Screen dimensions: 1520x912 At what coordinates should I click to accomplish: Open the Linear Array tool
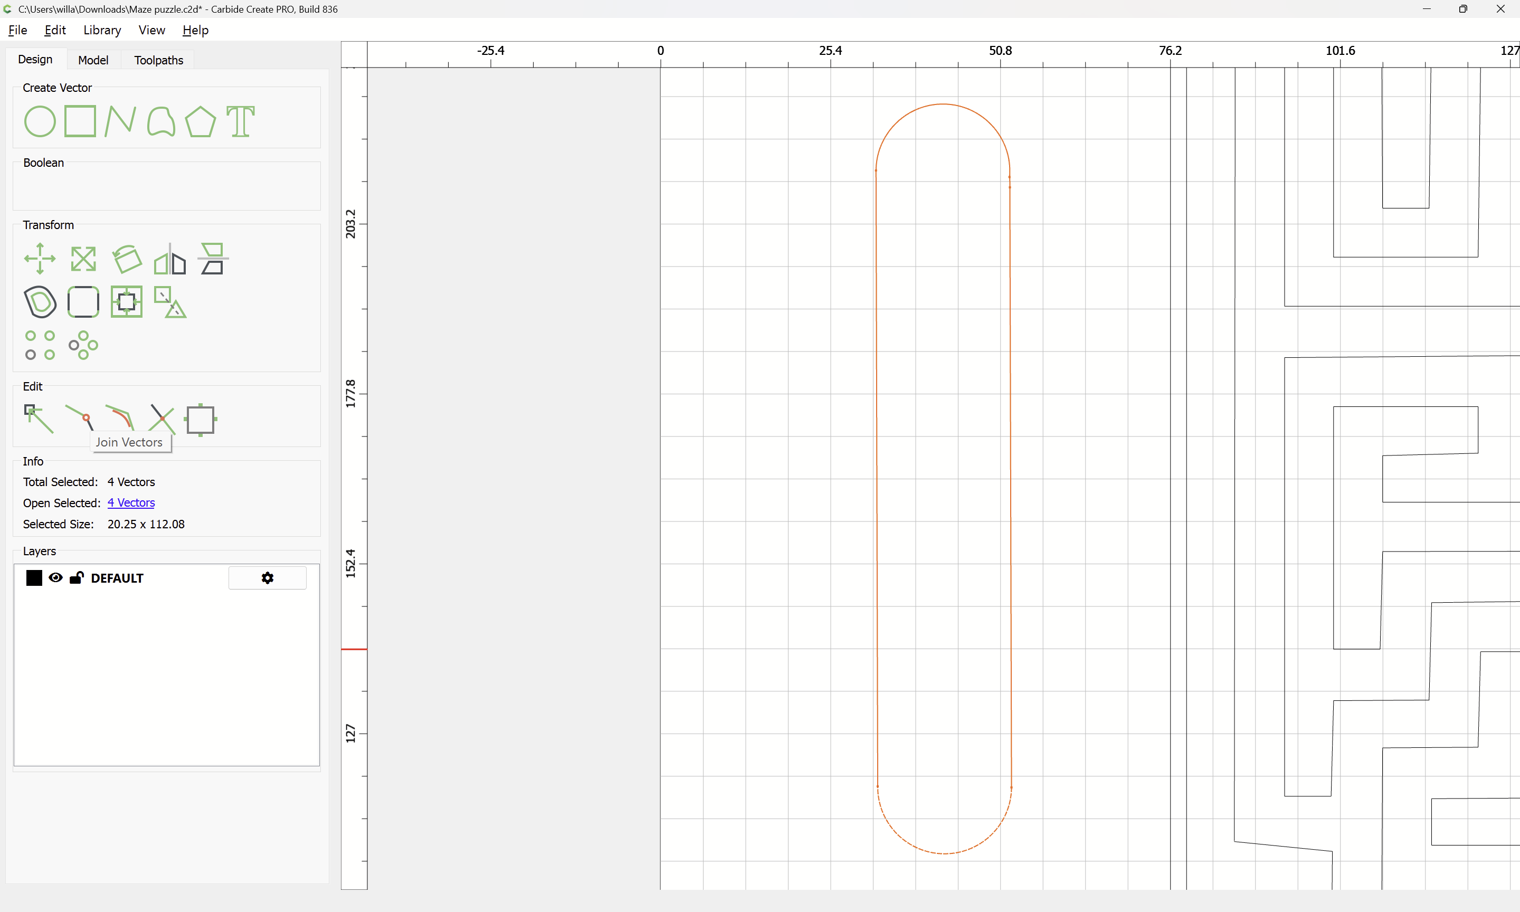pyautogui.click(x=40, y=345)
